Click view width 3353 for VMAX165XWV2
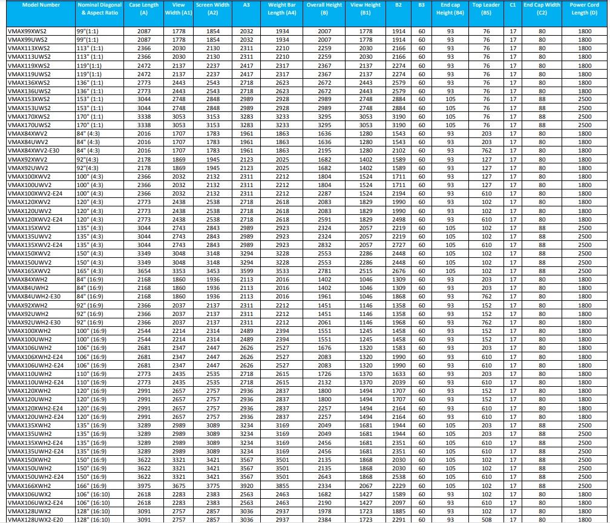 point(179,271)
